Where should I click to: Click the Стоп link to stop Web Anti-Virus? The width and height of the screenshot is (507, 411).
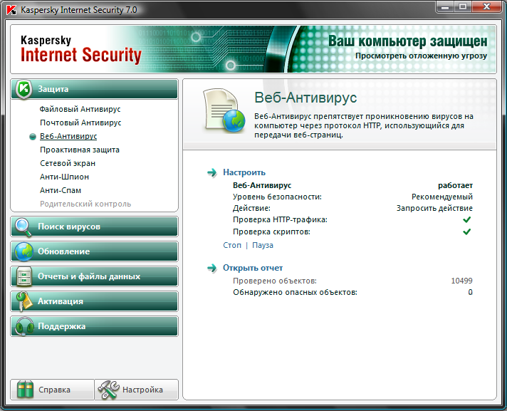coord(232,245)
